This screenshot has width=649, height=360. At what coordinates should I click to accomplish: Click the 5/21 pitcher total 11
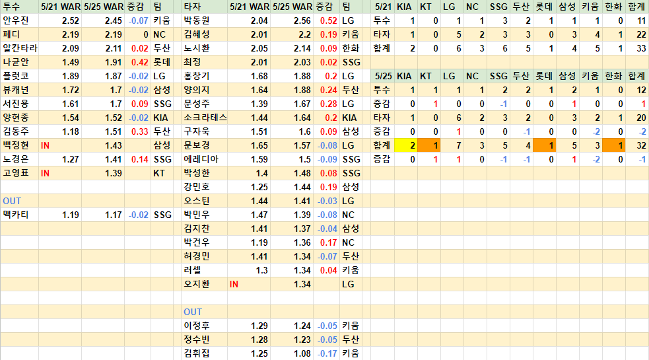tap(641, 20)
